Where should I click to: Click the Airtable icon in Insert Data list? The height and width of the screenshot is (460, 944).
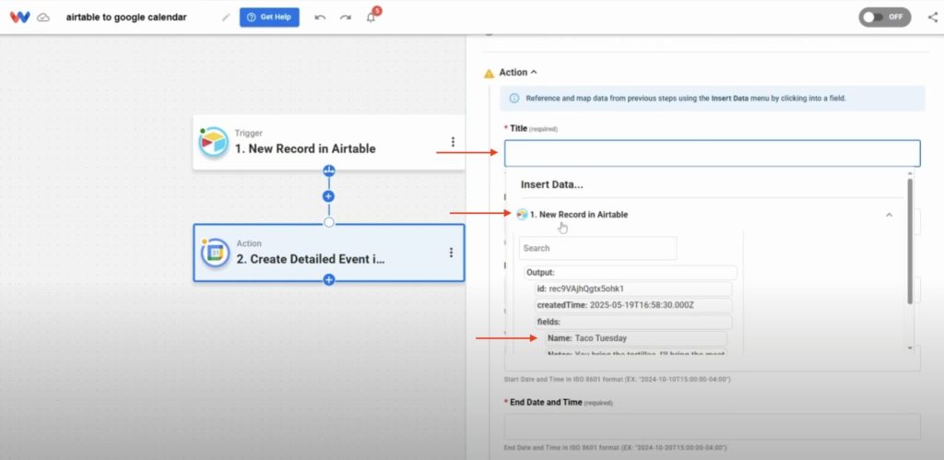[x=522, y=215]
